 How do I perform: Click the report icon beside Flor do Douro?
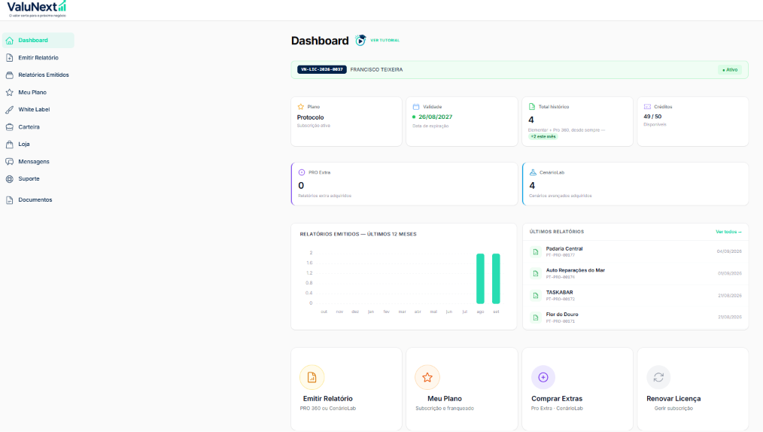pos(536,317)
